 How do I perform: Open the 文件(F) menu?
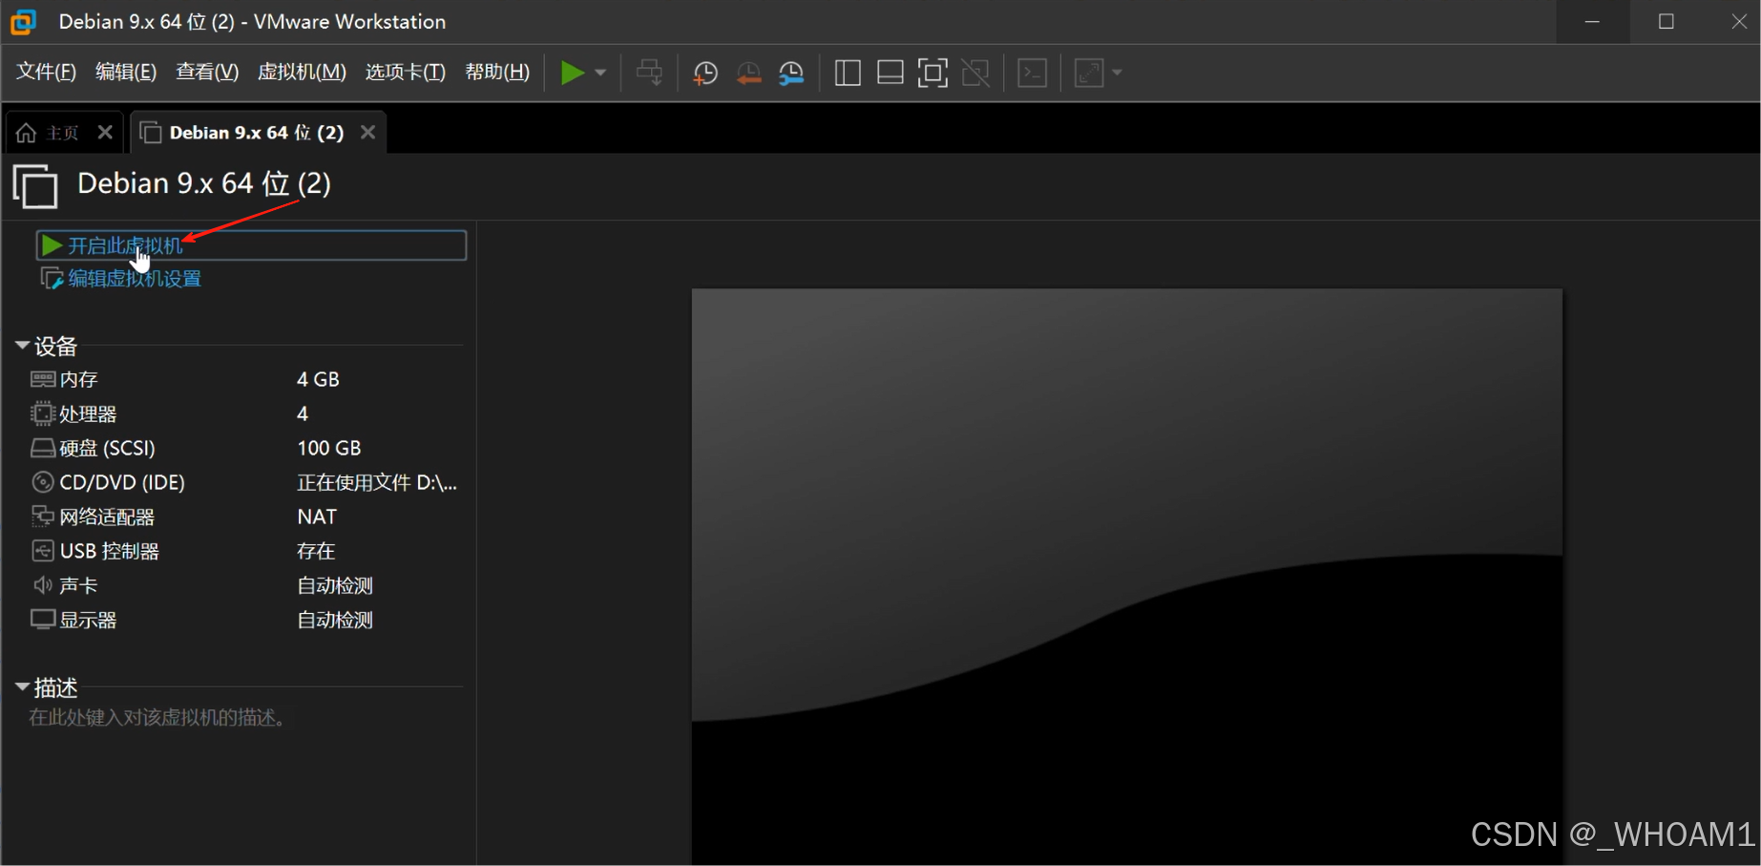[x=46, y=73]
